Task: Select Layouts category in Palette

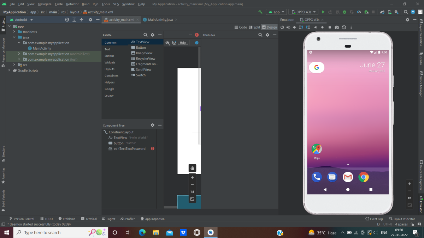Action: 110,69
